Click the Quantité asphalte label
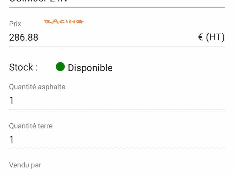Viewport: 234px width, 175px height. click(37, 87)
